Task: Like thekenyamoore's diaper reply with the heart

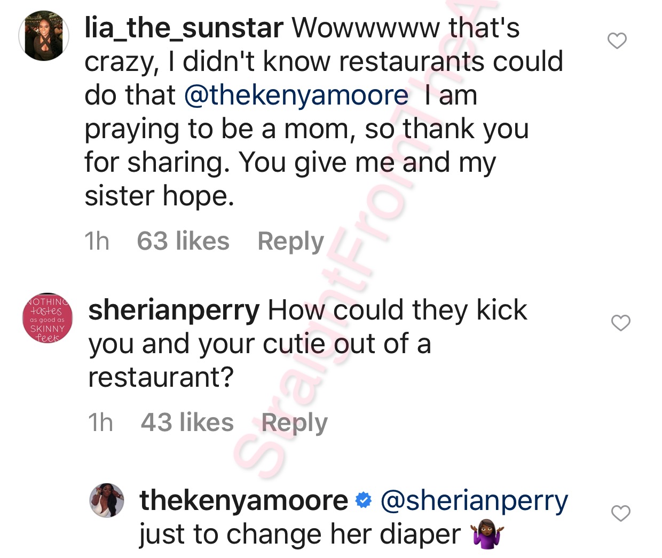Action: [x=621, y=513]
